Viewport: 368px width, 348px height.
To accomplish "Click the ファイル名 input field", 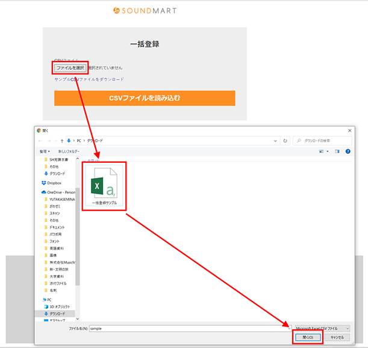I will 187,328.
